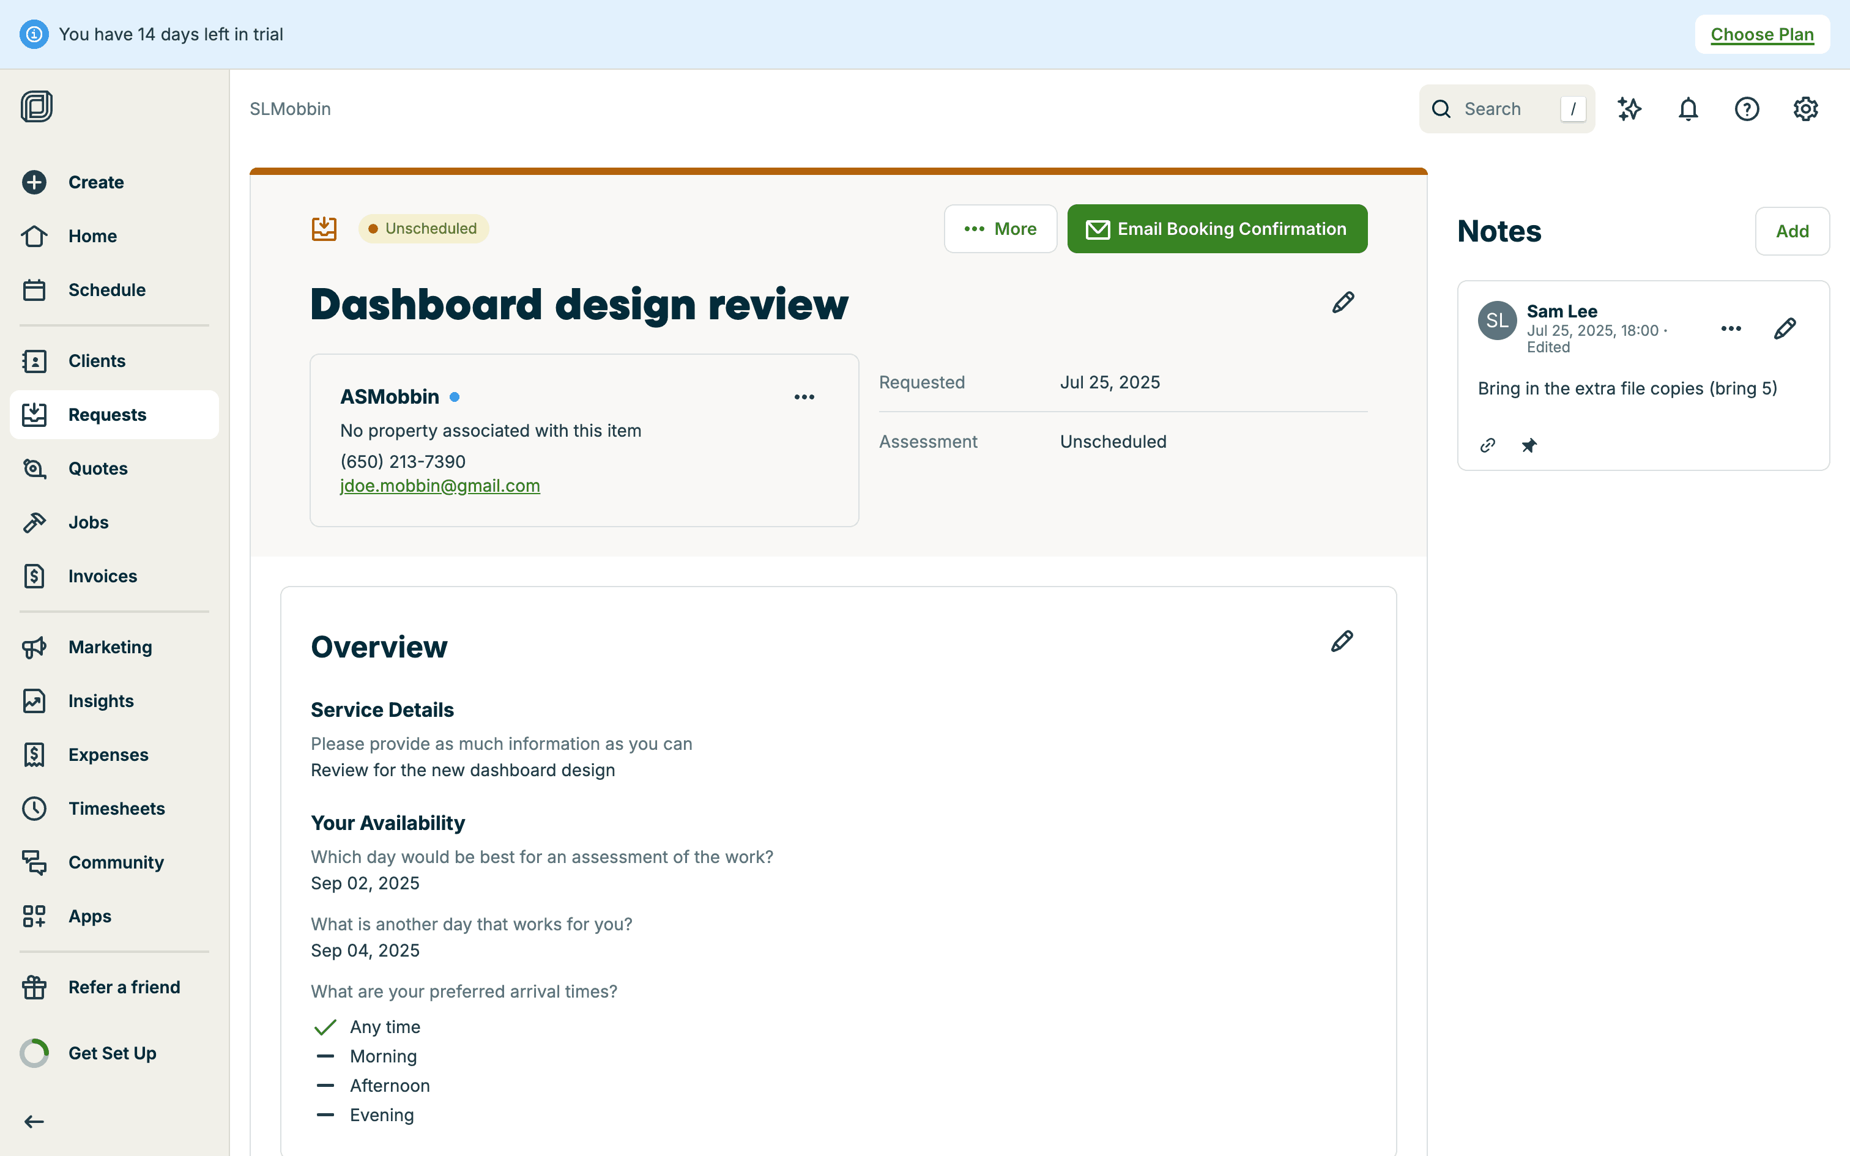
Task: Click the Overview section pencil icon
Action: pyautogui.click(x=1342, y=642)
